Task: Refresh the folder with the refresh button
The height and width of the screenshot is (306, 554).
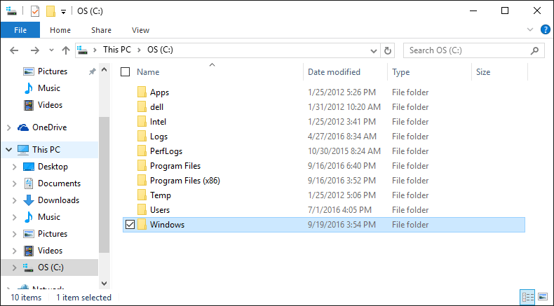Action: click(387, 51)
